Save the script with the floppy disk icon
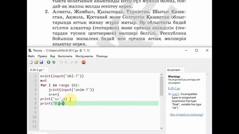Image resolution: width=239 pixels, height=134 pixels. (41, 62)
